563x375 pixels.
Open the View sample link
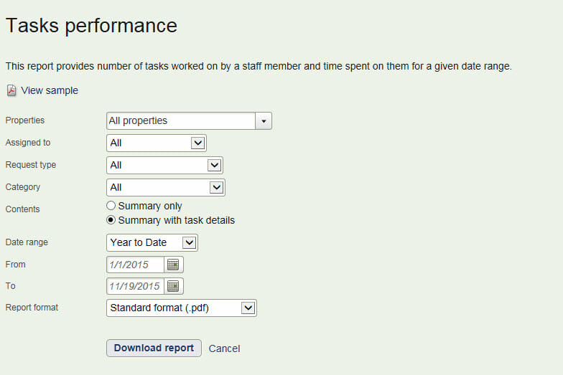click(x=49, y=90)
